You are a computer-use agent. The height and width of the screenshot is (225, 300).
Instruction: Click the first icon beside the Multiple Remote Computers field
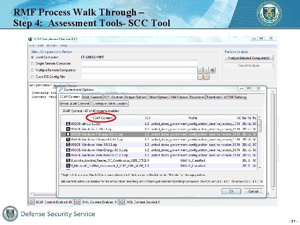pyautogui.click(x=200, y=70)
